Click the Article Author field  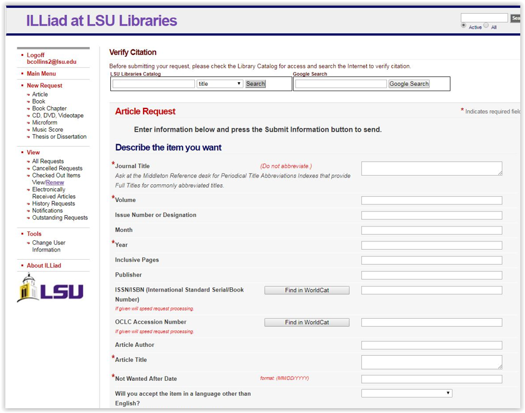coord(431,345)
